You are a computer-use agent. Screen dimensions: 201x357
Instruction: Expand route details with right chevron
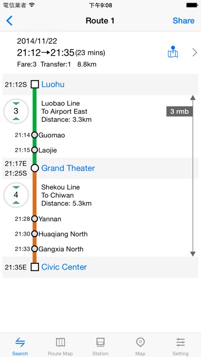click(x=195, y=52)
